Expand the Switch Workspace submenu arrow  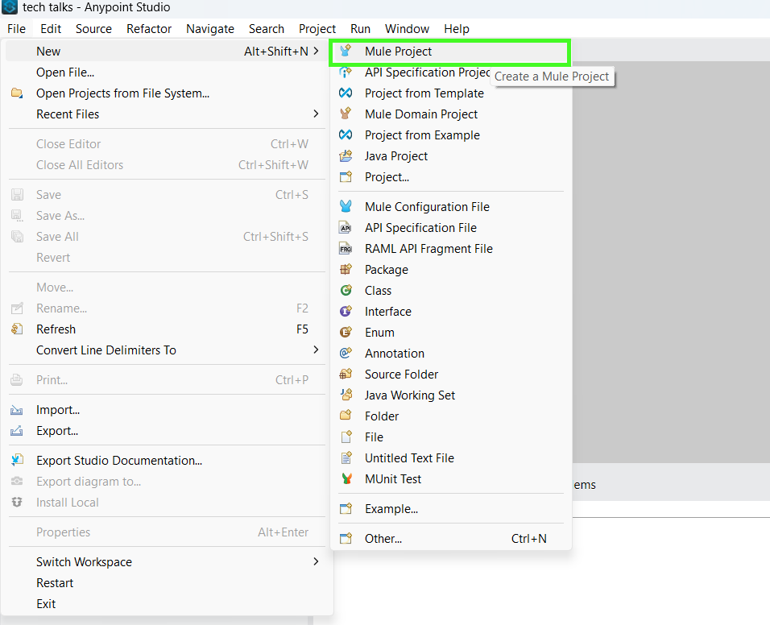point(316,561)
